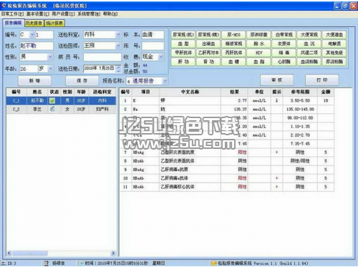Click the application icon in the title bar

pos(4,5)
